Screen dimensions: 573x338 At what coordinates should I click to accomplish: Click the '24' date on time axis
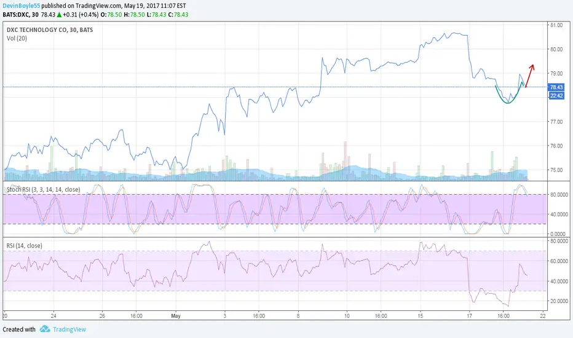[53, 316]
